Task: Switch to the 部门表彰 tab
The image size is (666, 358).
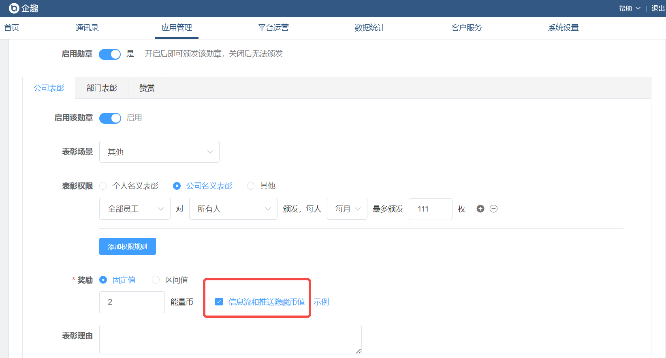Action: tap(102, 88)
